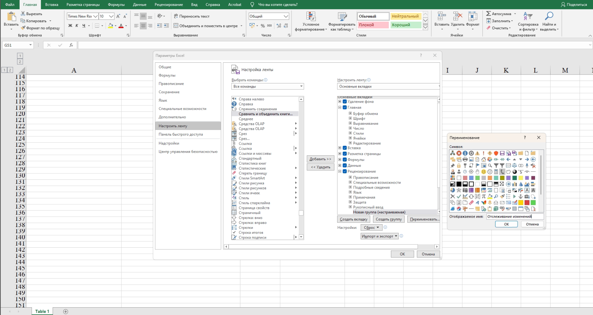
Task: Click the Добавить >> button
Action: point(320,159)
